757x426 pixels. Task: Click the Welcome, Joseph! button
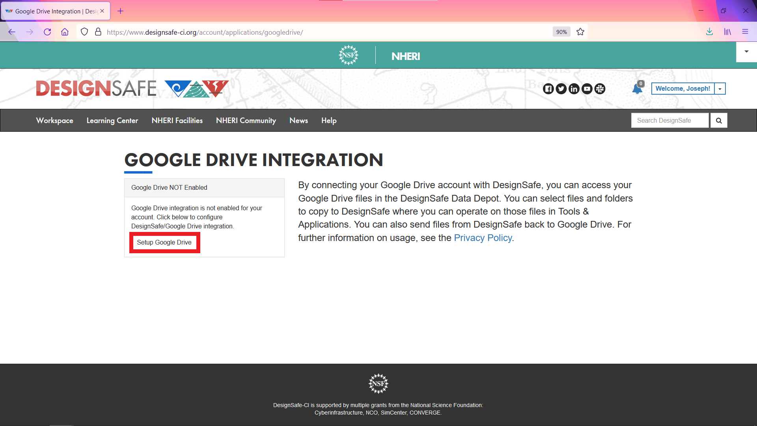(683, 89)
